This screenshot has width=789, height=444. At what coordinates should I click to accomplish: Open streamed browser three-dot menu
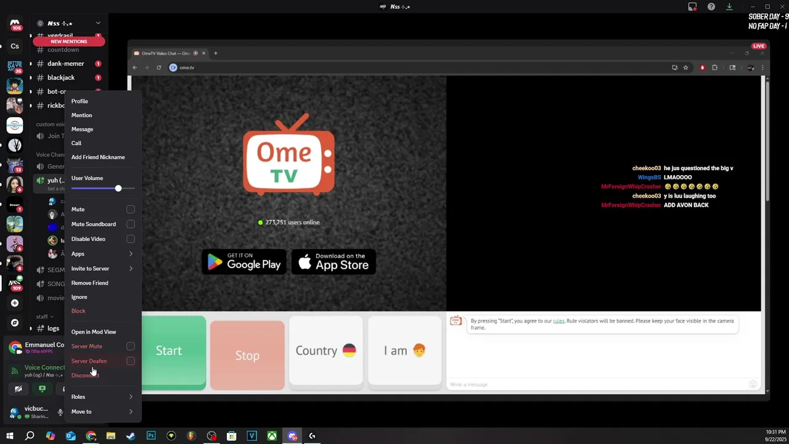762,67
